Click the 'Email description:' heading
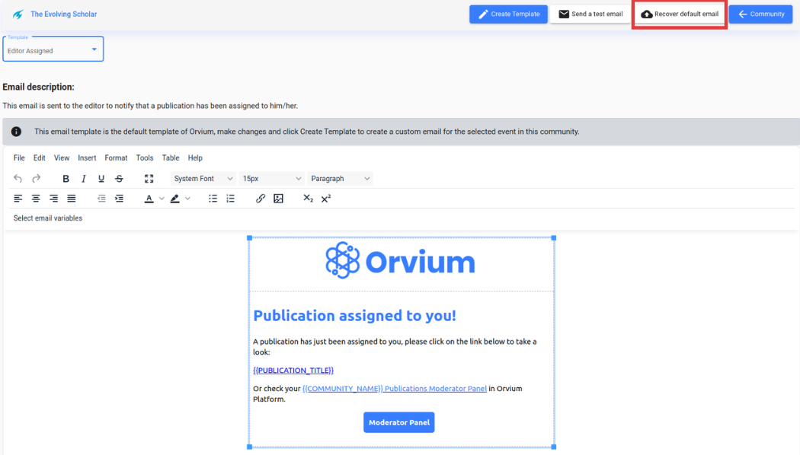 (38, 87)
